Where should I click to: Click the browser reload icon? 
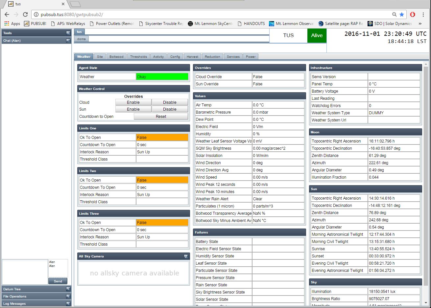pos(25,14)
